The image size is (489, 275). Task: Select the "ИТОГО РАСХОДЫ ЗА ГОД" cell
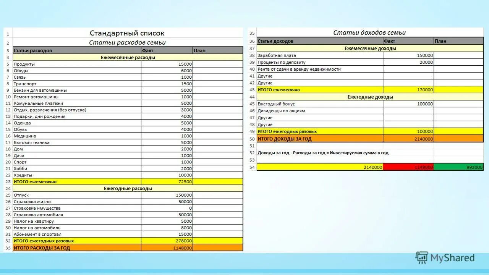(x=77, y=248)
